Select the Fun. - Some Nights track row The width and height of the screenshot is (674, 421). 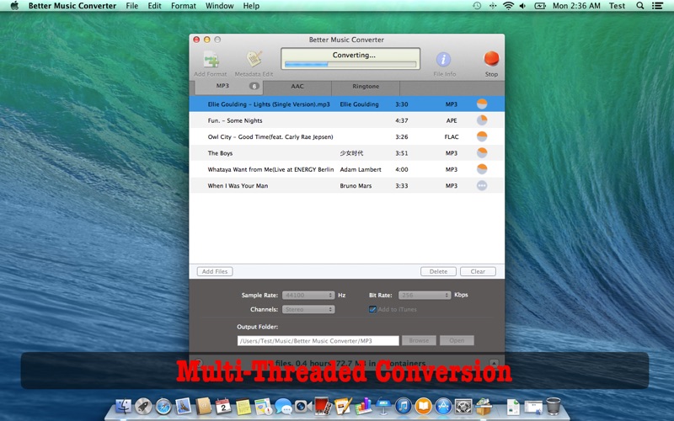347,120
